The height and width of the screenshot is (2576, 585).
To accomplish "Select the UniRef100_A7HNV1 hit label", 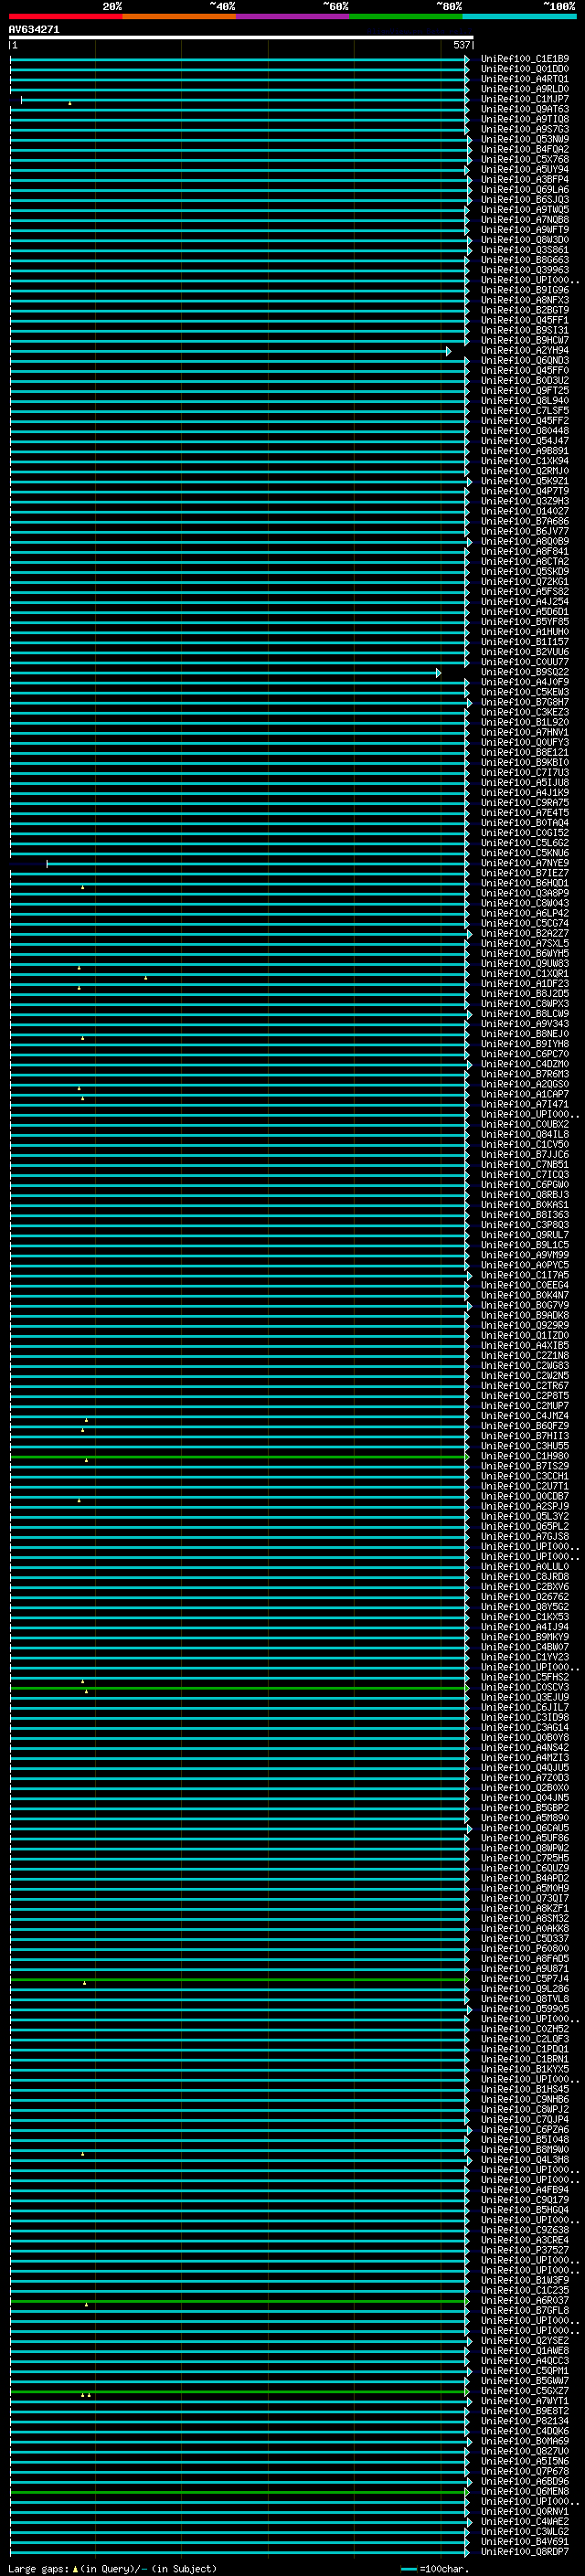I will (x=524, y=732).
